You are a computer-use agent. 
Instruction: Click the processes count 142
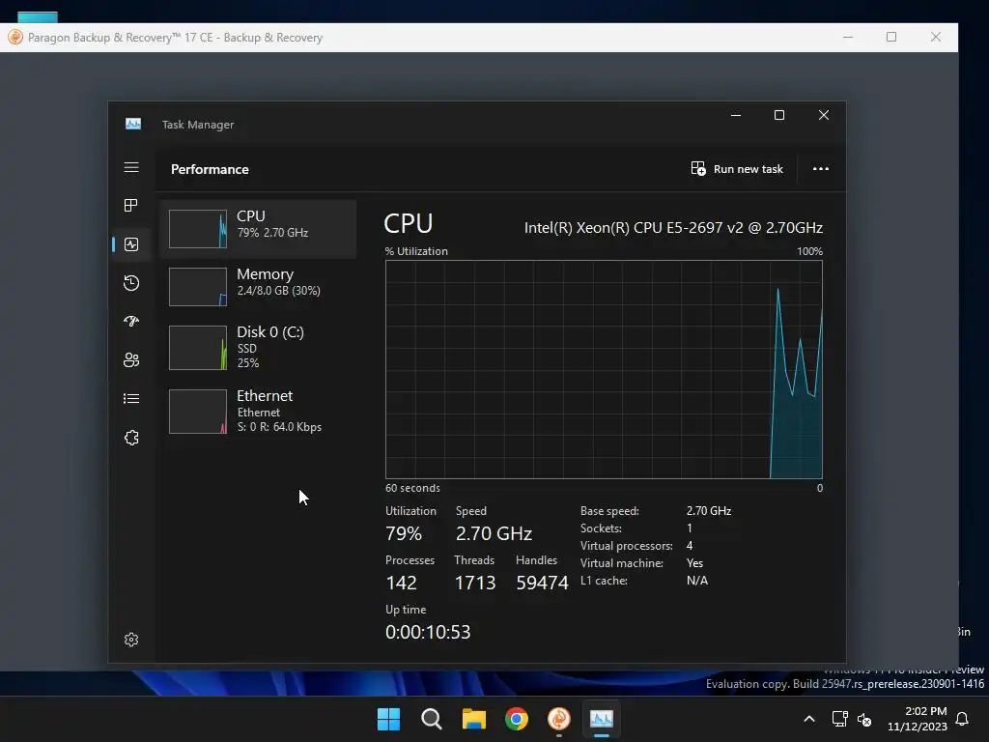tap(401, 583)
